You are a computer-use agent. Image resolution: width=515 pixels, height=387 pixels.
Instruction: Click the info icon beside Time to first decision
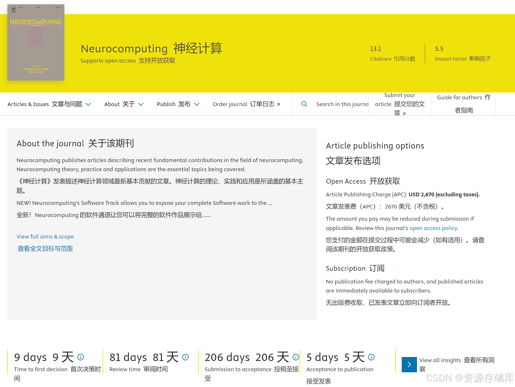(81, 357)
